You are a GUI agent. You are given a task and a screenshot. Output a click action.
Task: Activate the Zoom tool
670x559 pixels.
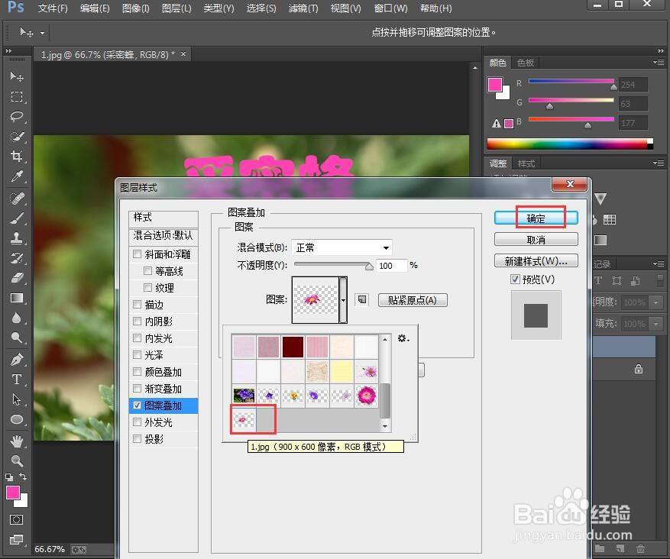click(x=17, y=458)
